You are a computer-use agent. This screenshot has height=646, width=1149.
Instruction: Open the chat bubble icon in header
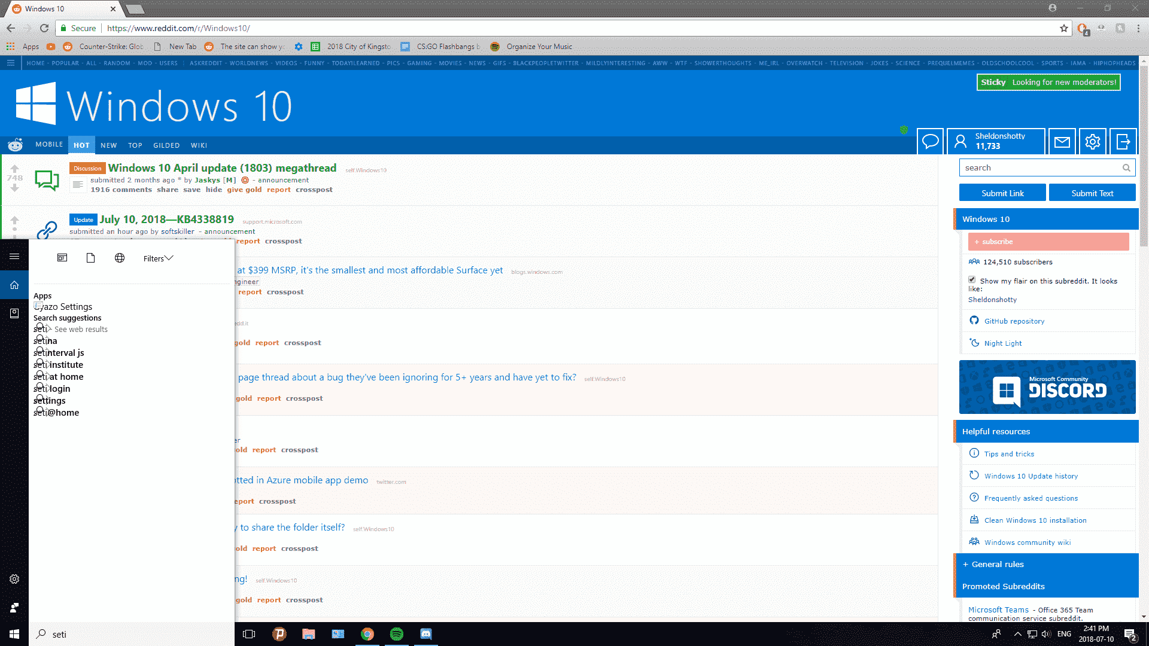(x=930, y=142)
